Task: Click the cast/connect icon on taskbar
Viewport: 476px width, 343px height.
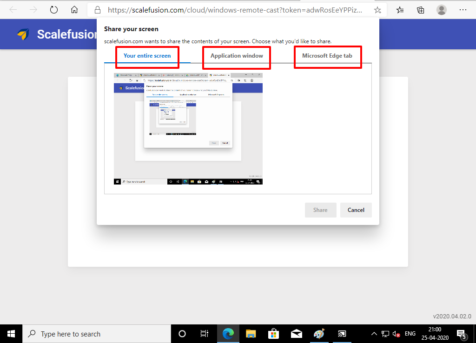Action: (342, 334)
